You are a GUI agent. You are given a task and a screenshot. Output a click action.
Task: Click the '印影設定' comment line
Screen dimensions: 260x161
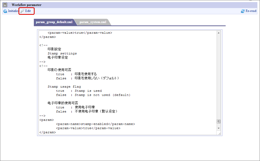(54, 49)
